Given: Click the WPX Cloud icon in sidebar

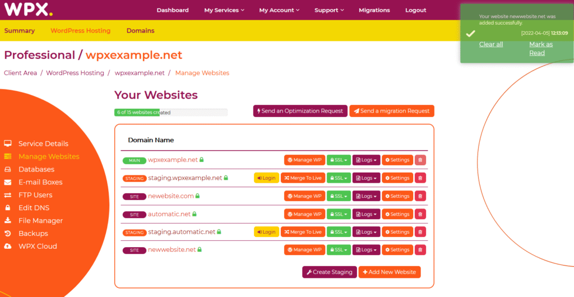Looking at the screenshot, I should coord(8,247).
